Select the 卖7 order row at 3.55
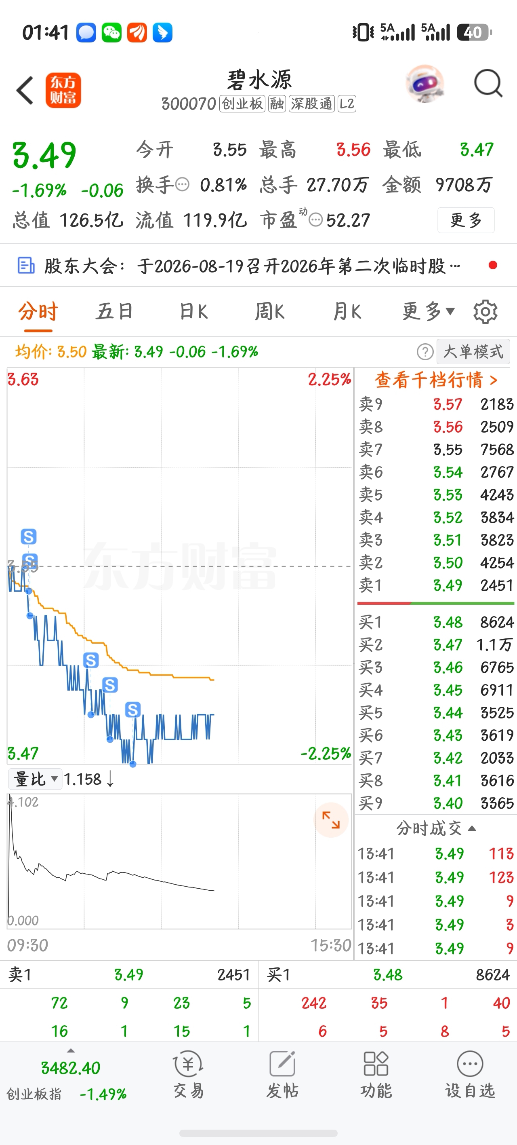 (436, 449)
